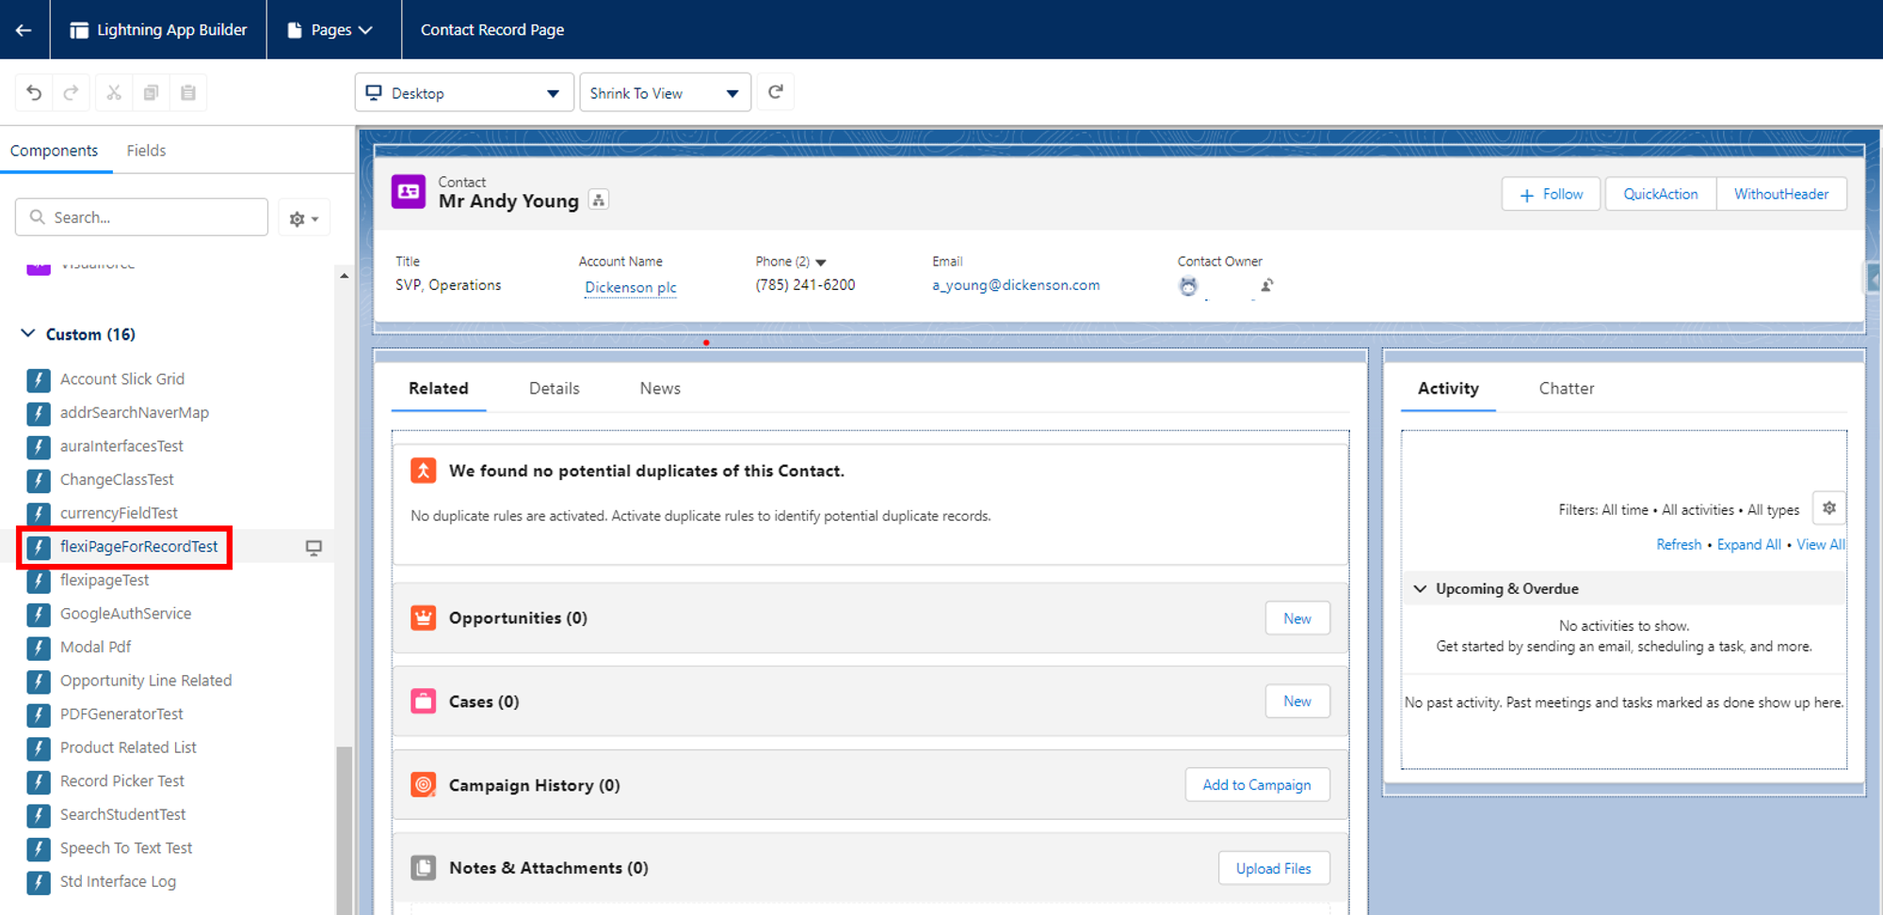Open the Shrink To View dropdown
This screenshot has height=915, width=1883.
[x=665, y=92]
